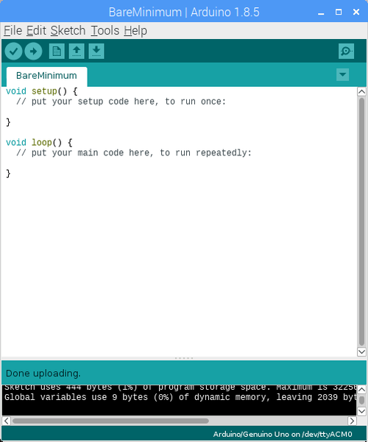Image resolution: width=368 pixels, height=442 pixels.
Task: Click editor scrollbar down arrow
Action: click(361, 351)
